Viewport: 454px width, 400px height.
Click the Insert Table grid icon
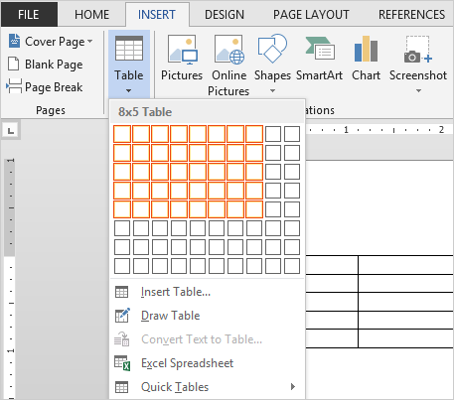pos(121,292)
